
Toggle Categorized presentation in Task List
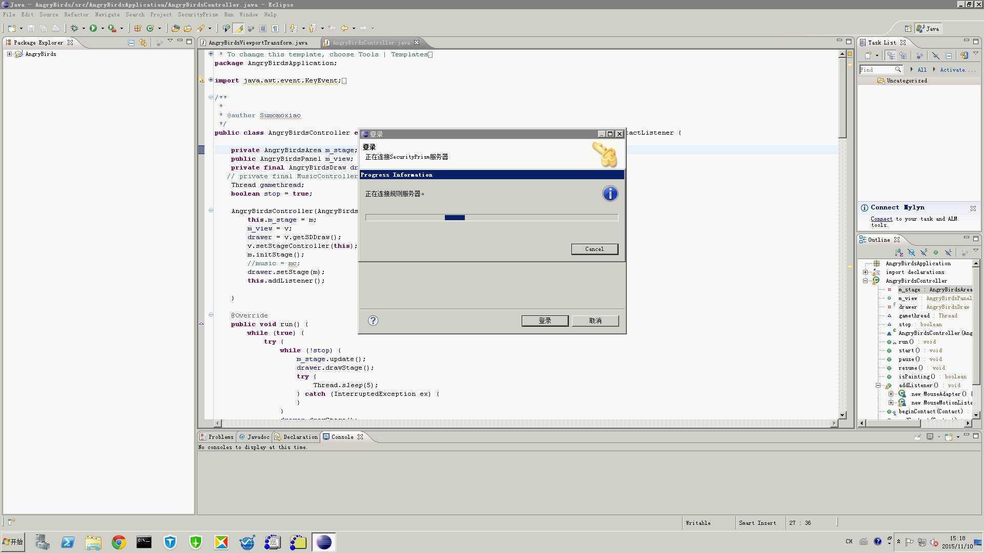click(x=891, y=55)
